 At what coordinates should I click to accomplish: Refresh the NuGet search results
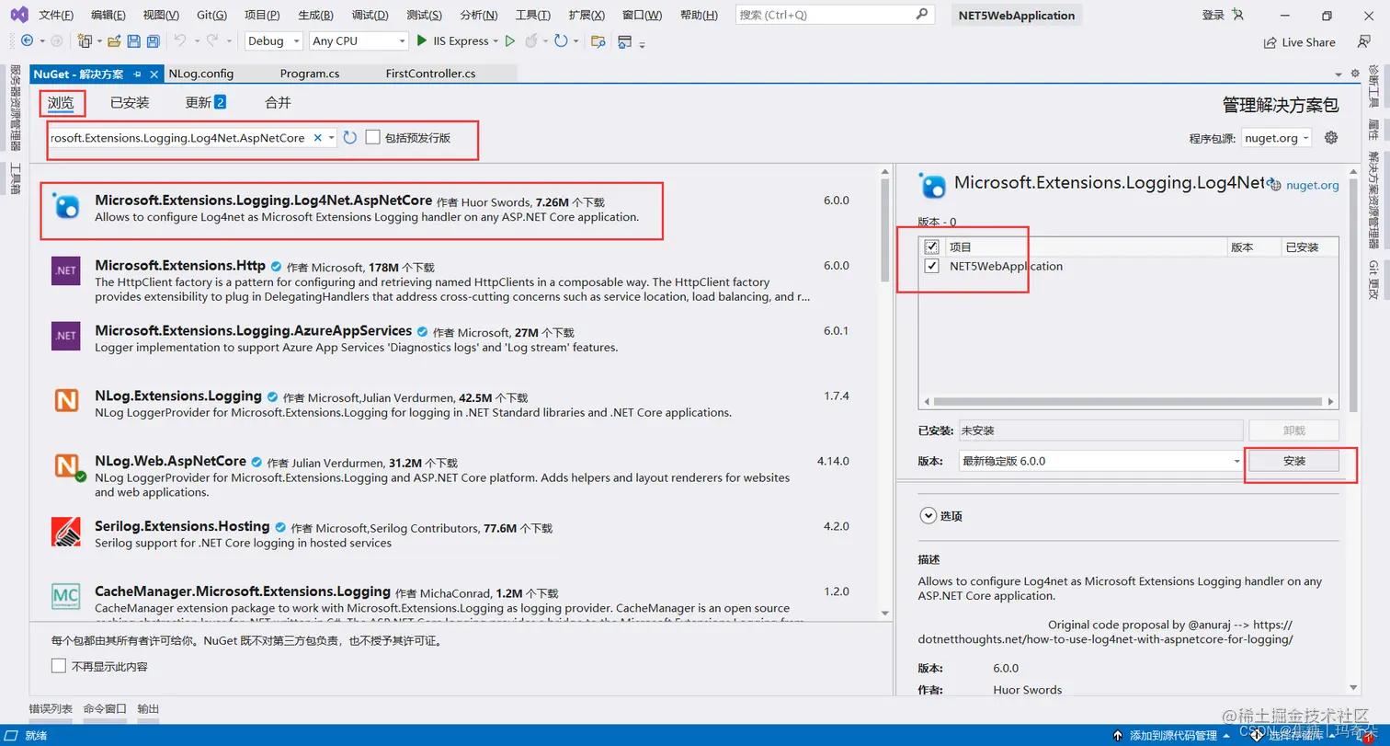349,138
